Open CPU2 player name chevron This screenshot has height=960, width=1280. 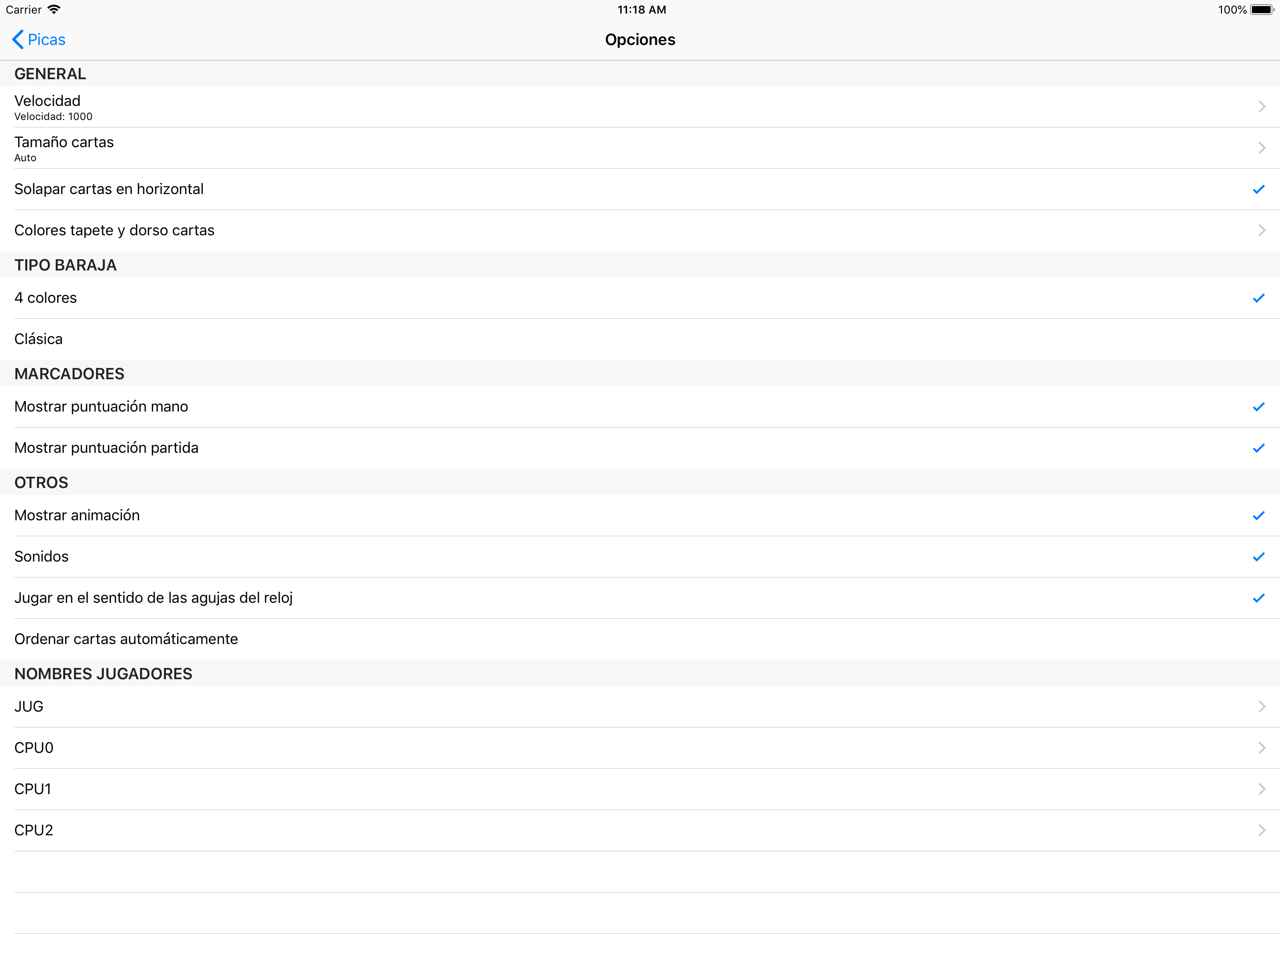[x=1261, y=830]
